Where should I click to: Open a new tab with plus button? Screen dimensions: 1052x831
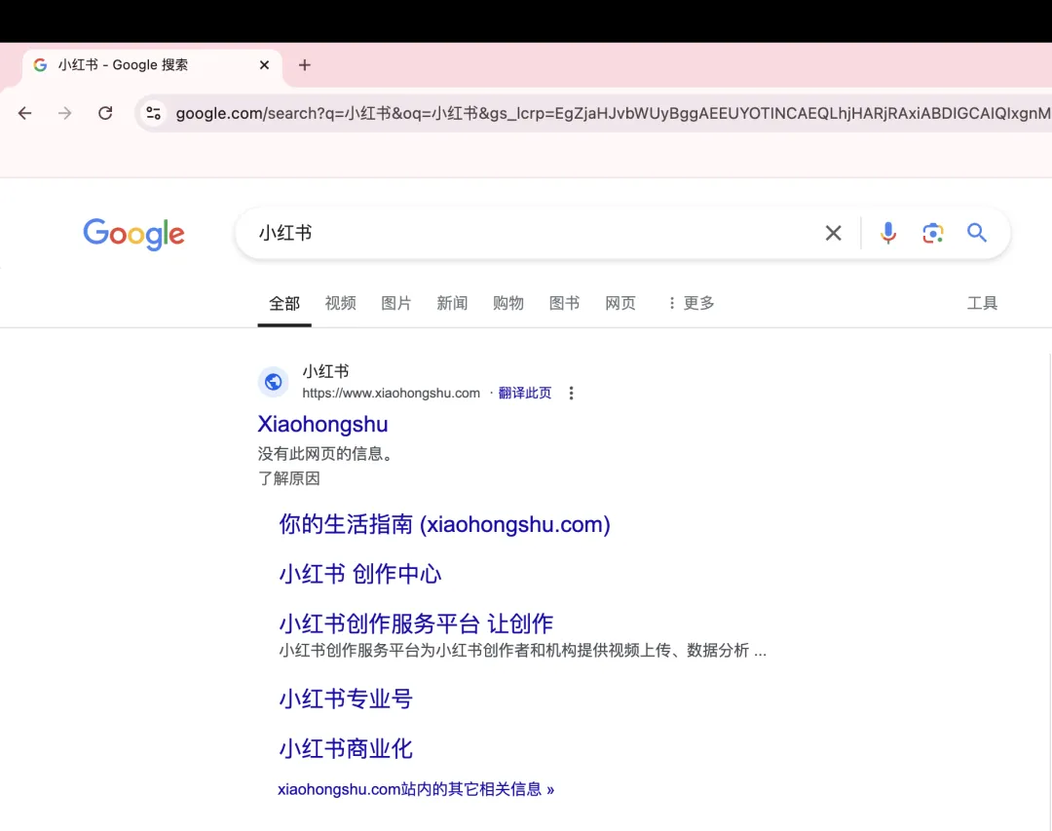305,65
